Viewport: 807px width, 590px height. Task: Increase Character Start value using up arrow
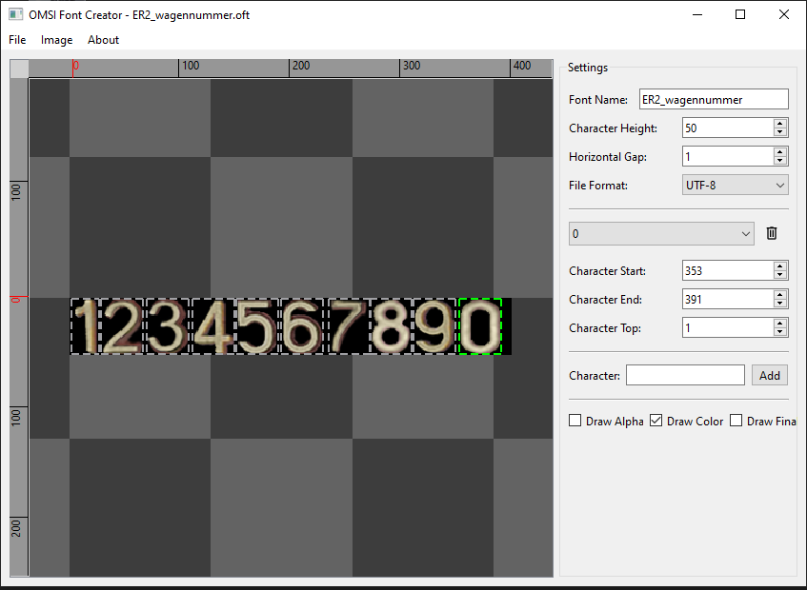780,266
